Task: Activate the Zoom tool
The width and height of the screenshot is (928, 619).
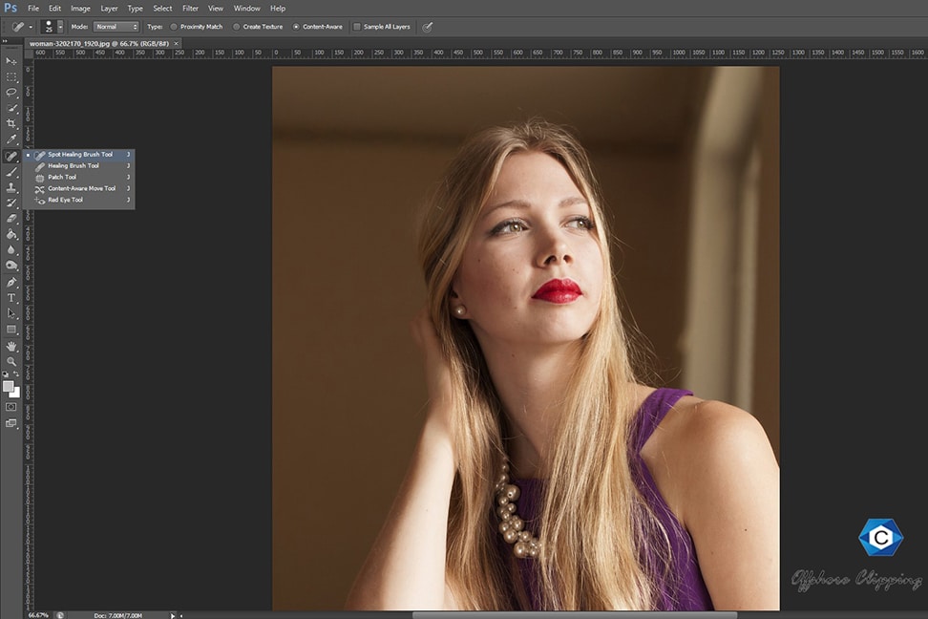Action: [11, 361]
